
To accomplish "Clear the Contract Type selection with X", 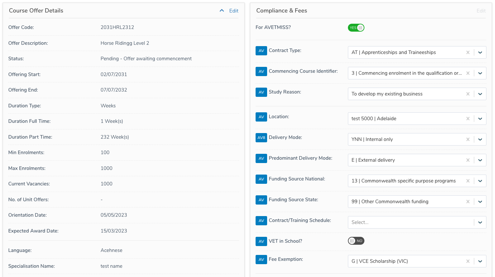I will coord(468,52).
